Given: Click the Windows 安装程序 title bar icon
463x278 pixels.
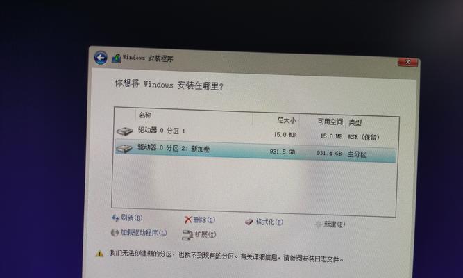Looking at the screenshot, I should [117, 58].
